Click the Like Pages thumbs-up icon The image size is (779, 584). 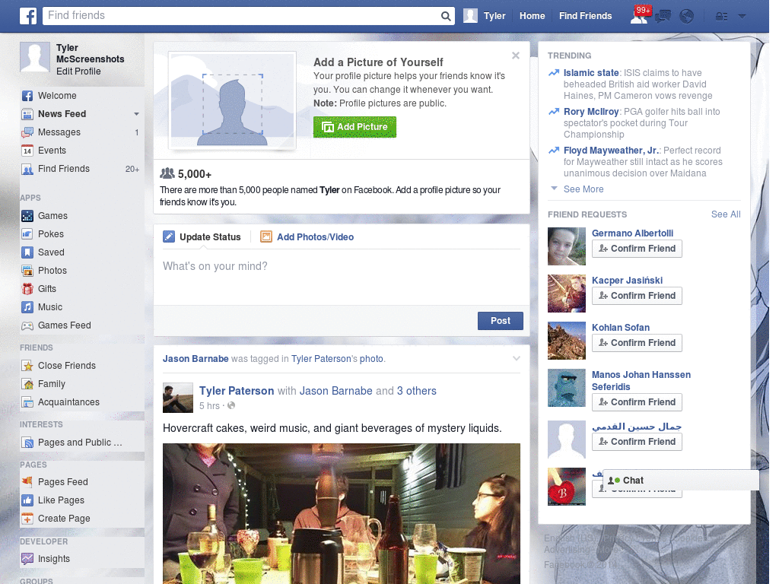27,500
